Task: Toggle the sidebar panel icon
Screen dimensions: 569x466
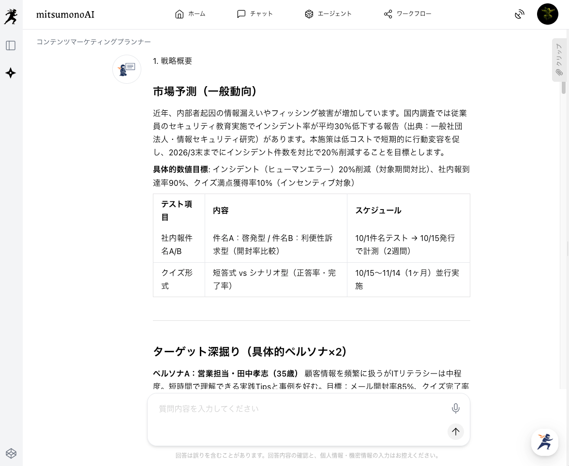Action: tap(11, 45)
